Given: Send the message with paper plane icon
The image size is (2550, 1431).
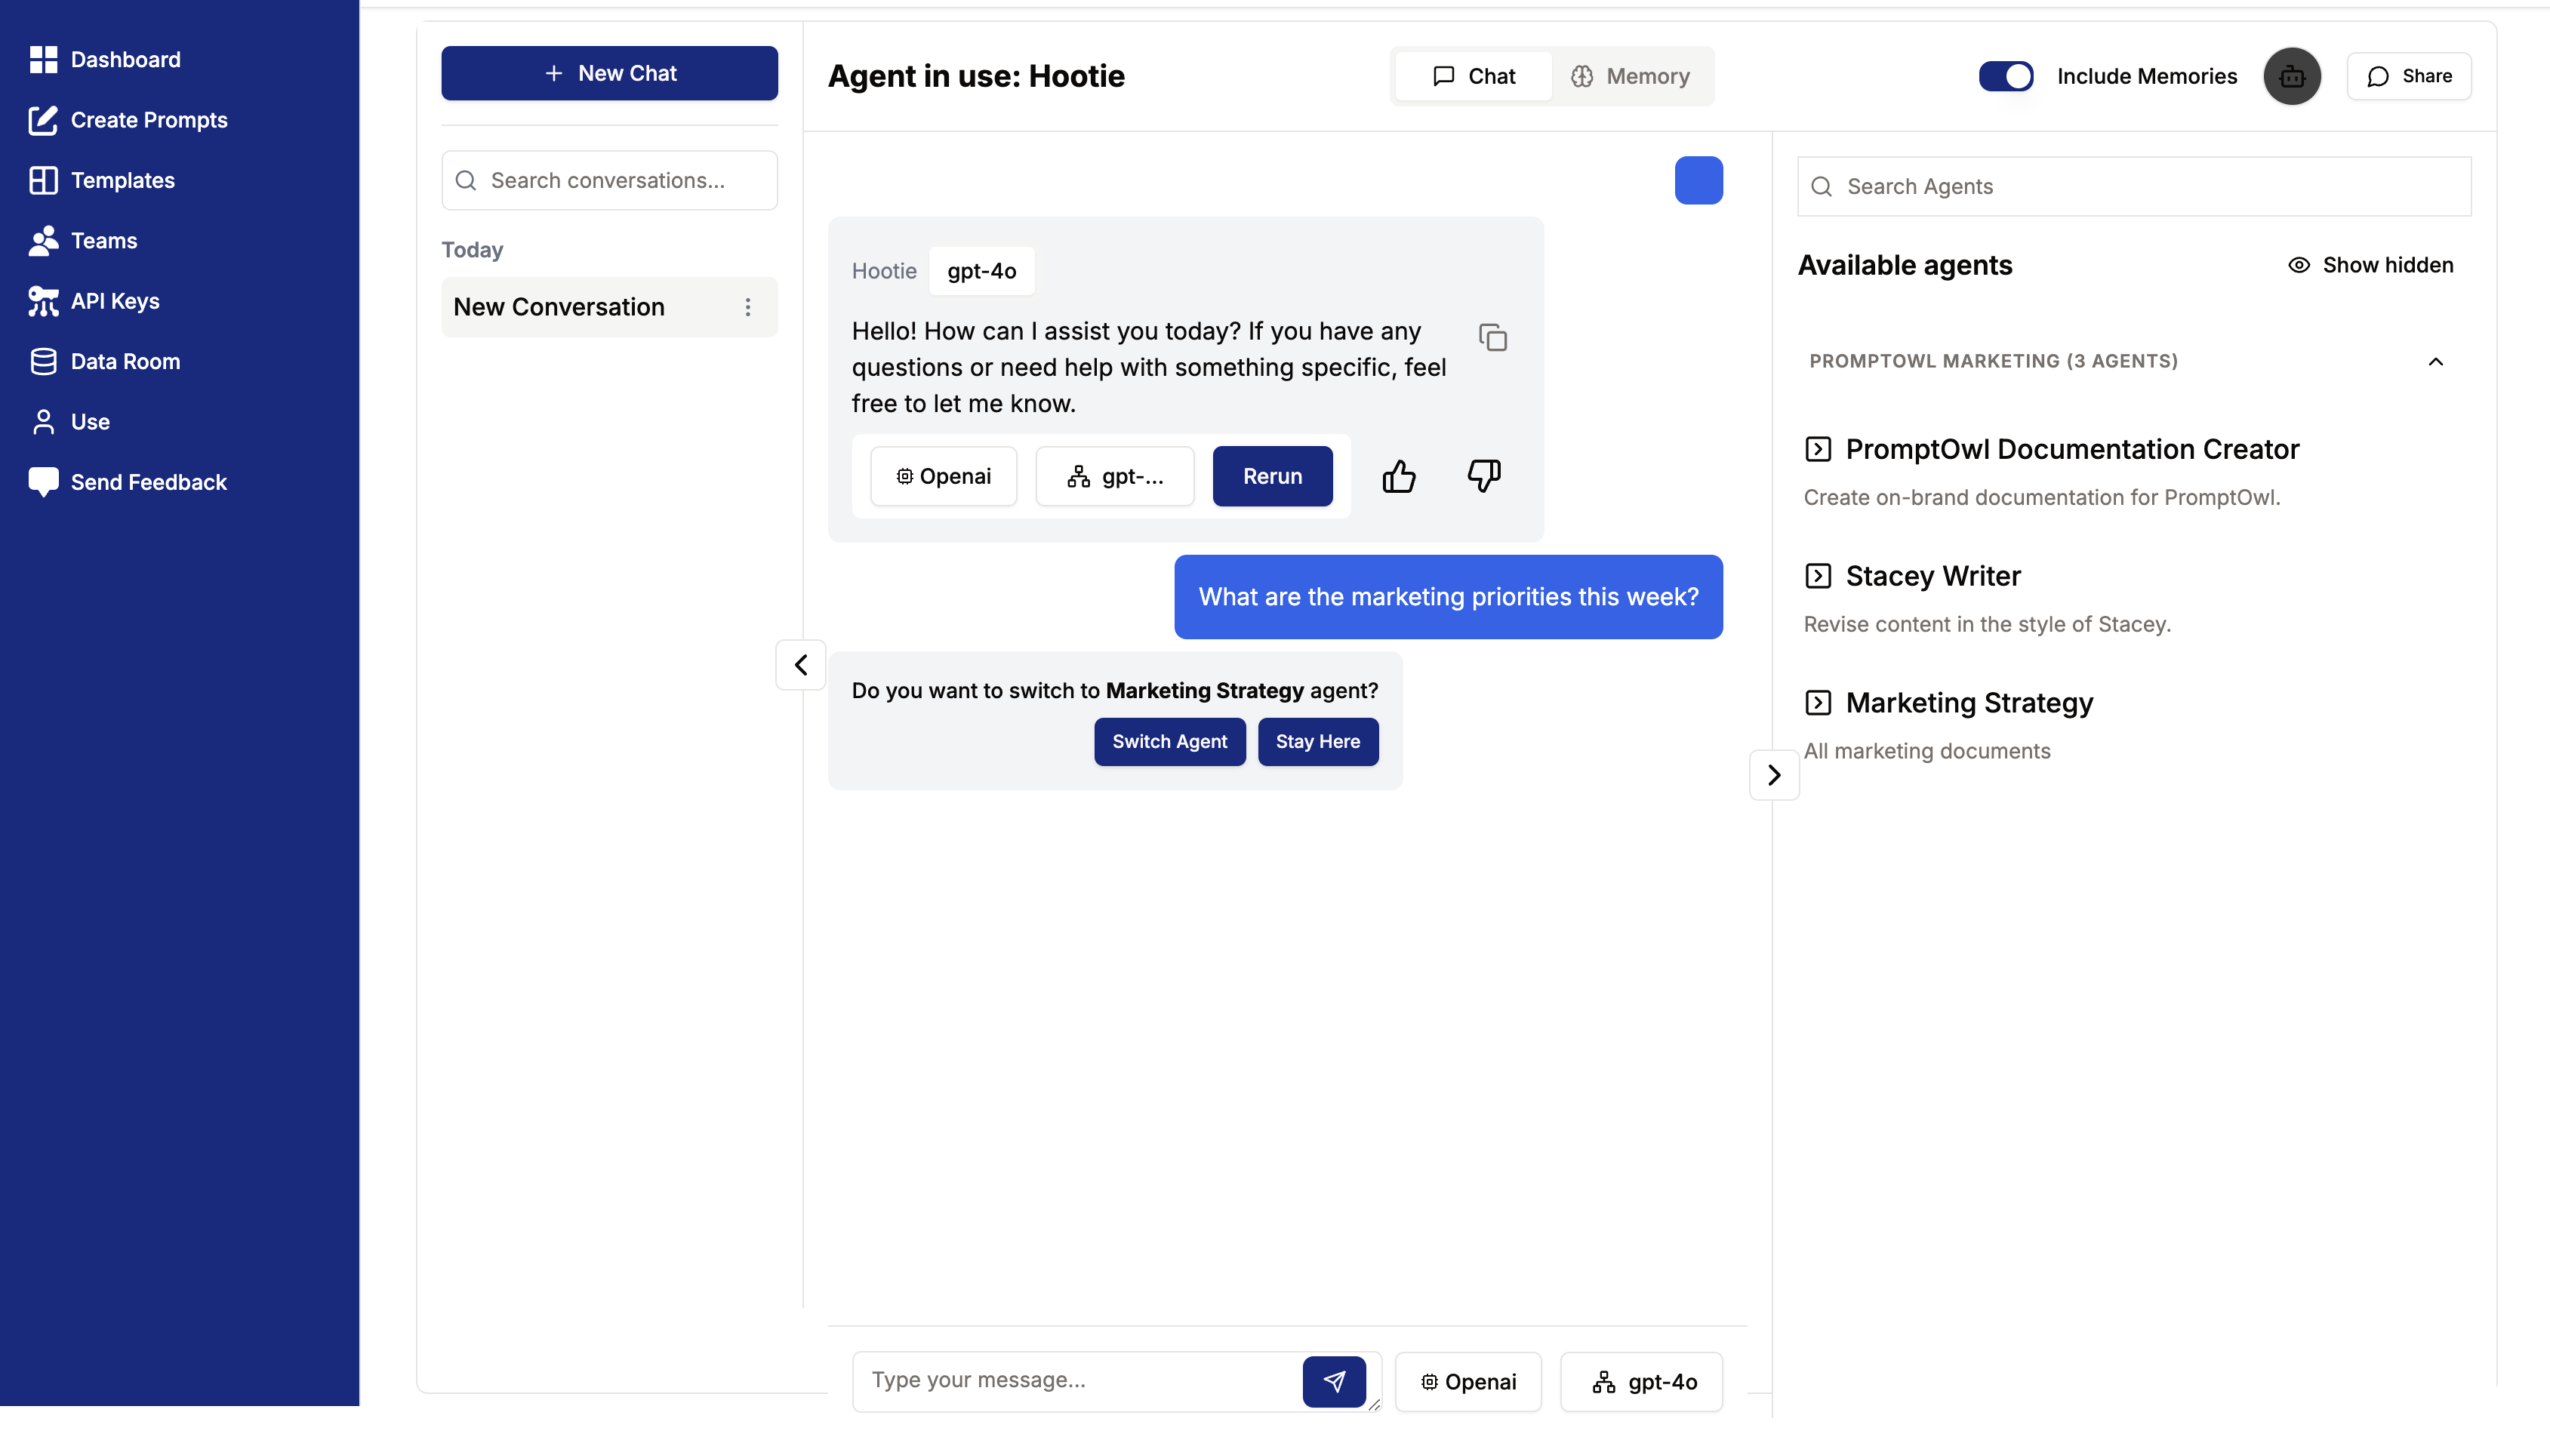Looking at the screenshot, I should click(x=1333, y=1380).
